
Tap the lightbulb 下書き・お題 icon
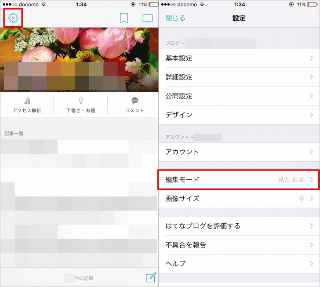point(80,101)
